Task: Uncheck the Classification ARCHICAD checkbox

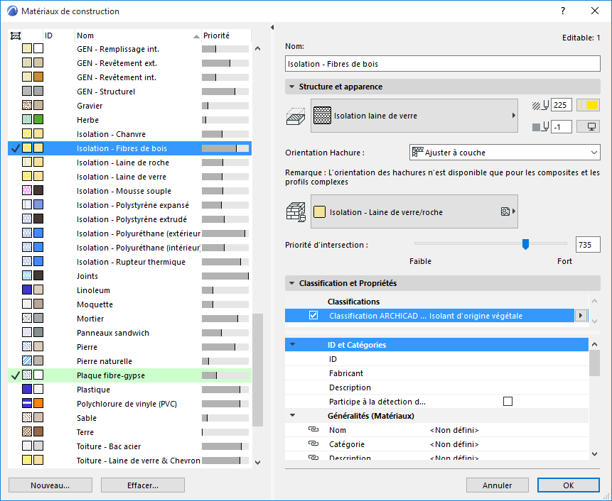Action: tap(313, 315)
